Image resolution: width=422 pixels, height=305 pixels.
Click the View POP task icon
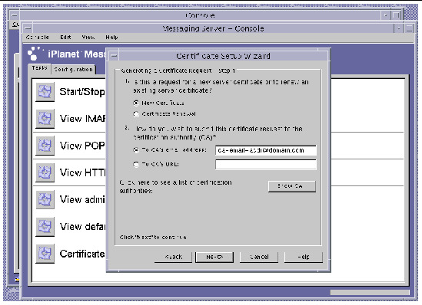point(45,146)
